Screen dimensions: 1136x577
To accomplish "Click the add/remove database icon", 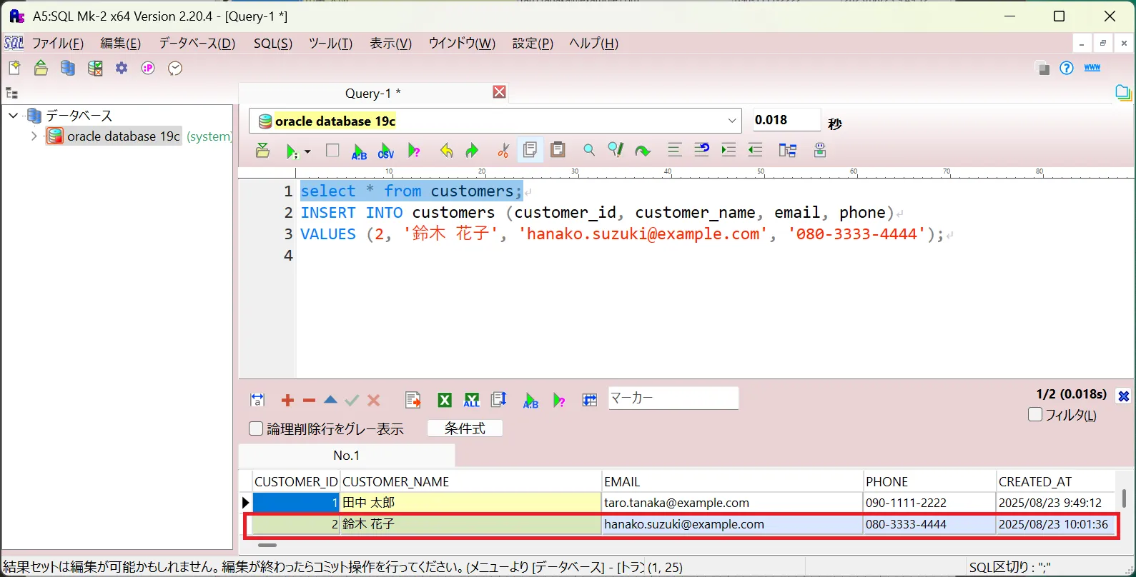I will [x=68, y=68].
